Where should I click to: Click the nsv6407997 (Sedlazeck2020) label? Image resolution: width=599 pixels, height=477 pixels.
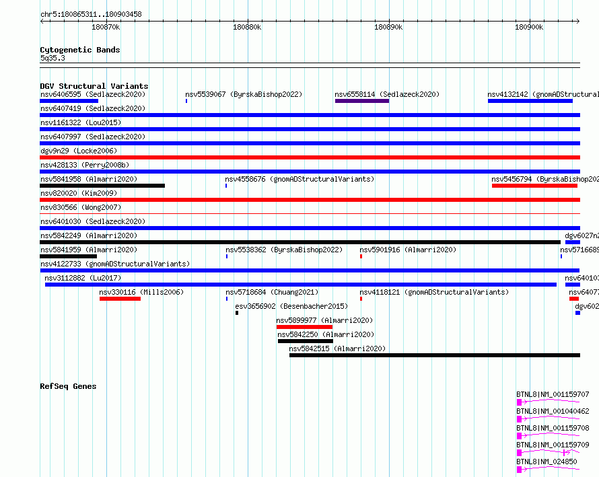93,137
